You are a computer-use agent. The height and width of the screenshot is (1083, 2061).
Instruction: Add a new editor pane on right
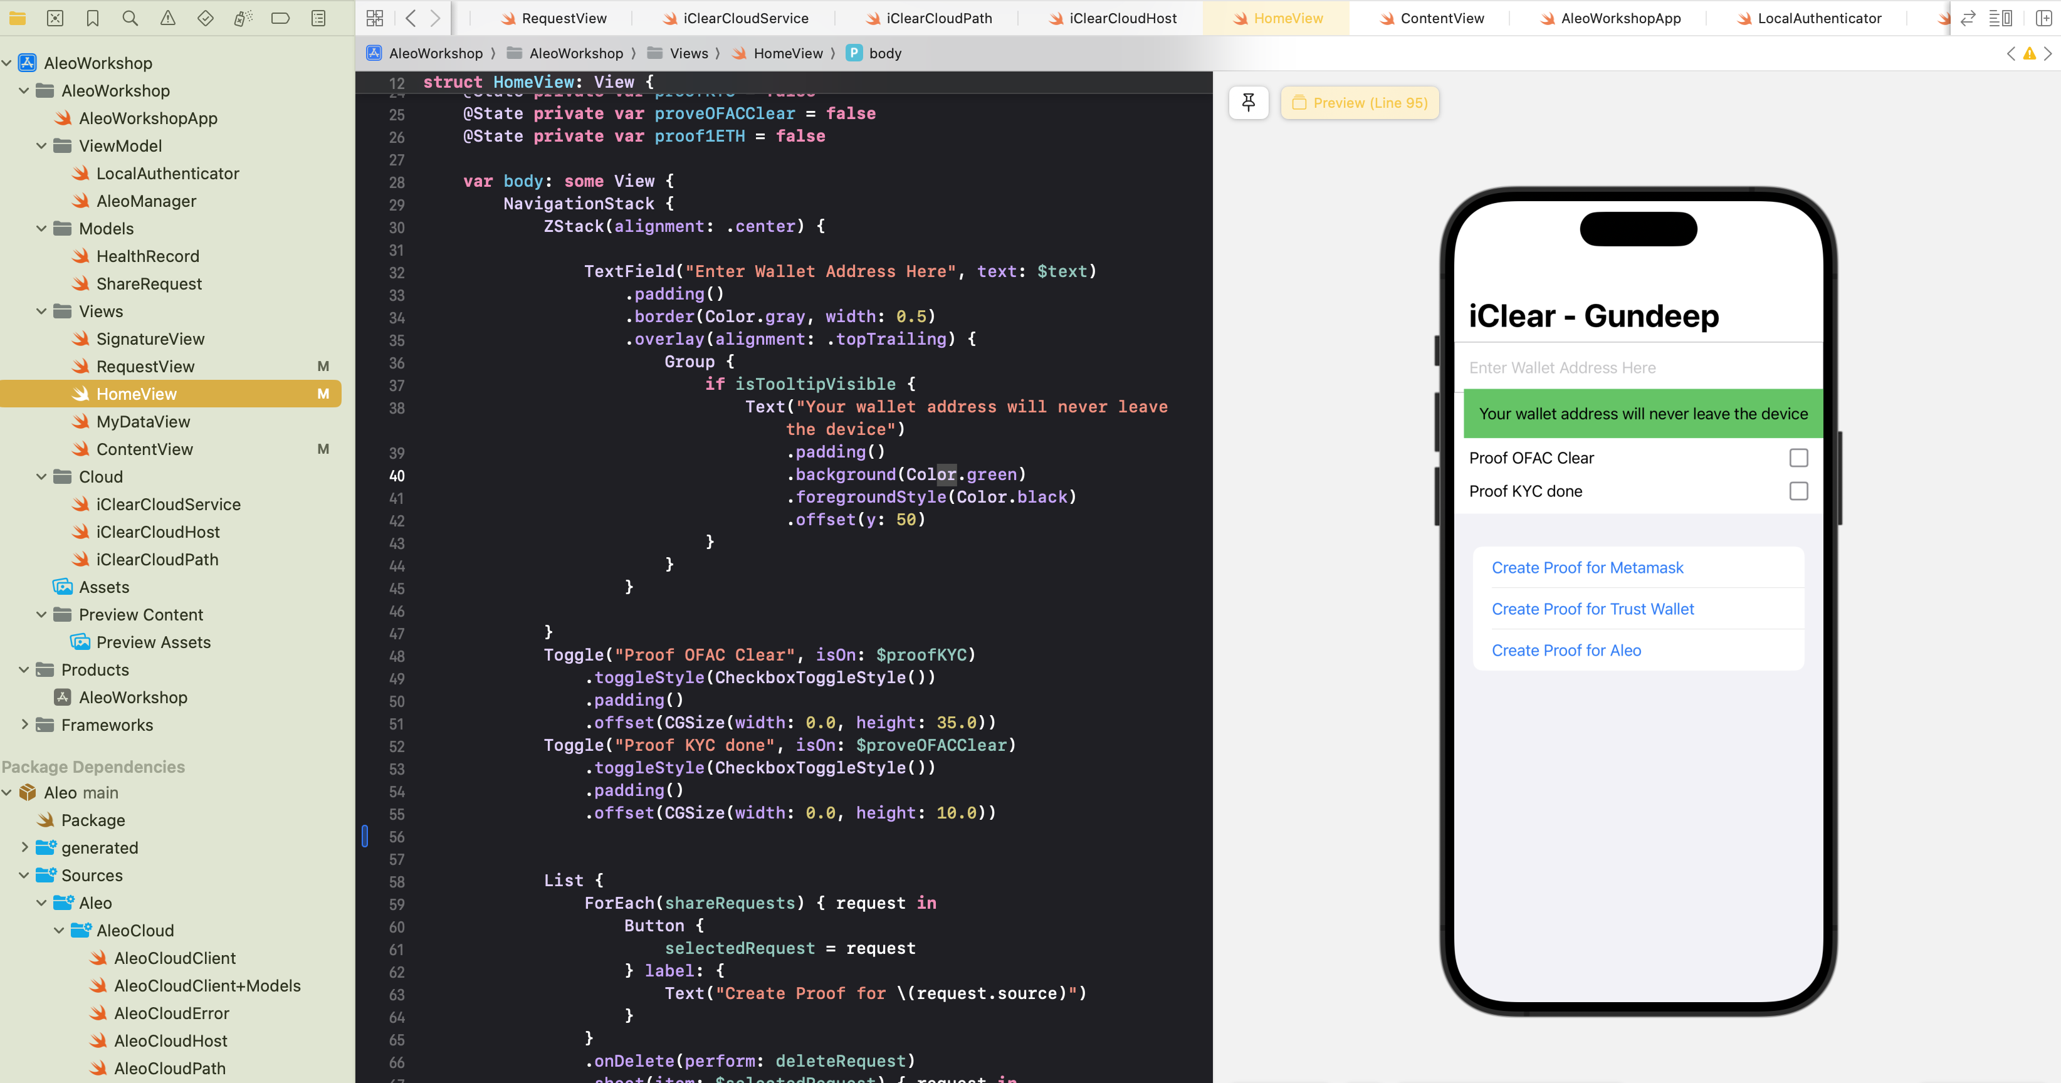tap(2043, 18)
